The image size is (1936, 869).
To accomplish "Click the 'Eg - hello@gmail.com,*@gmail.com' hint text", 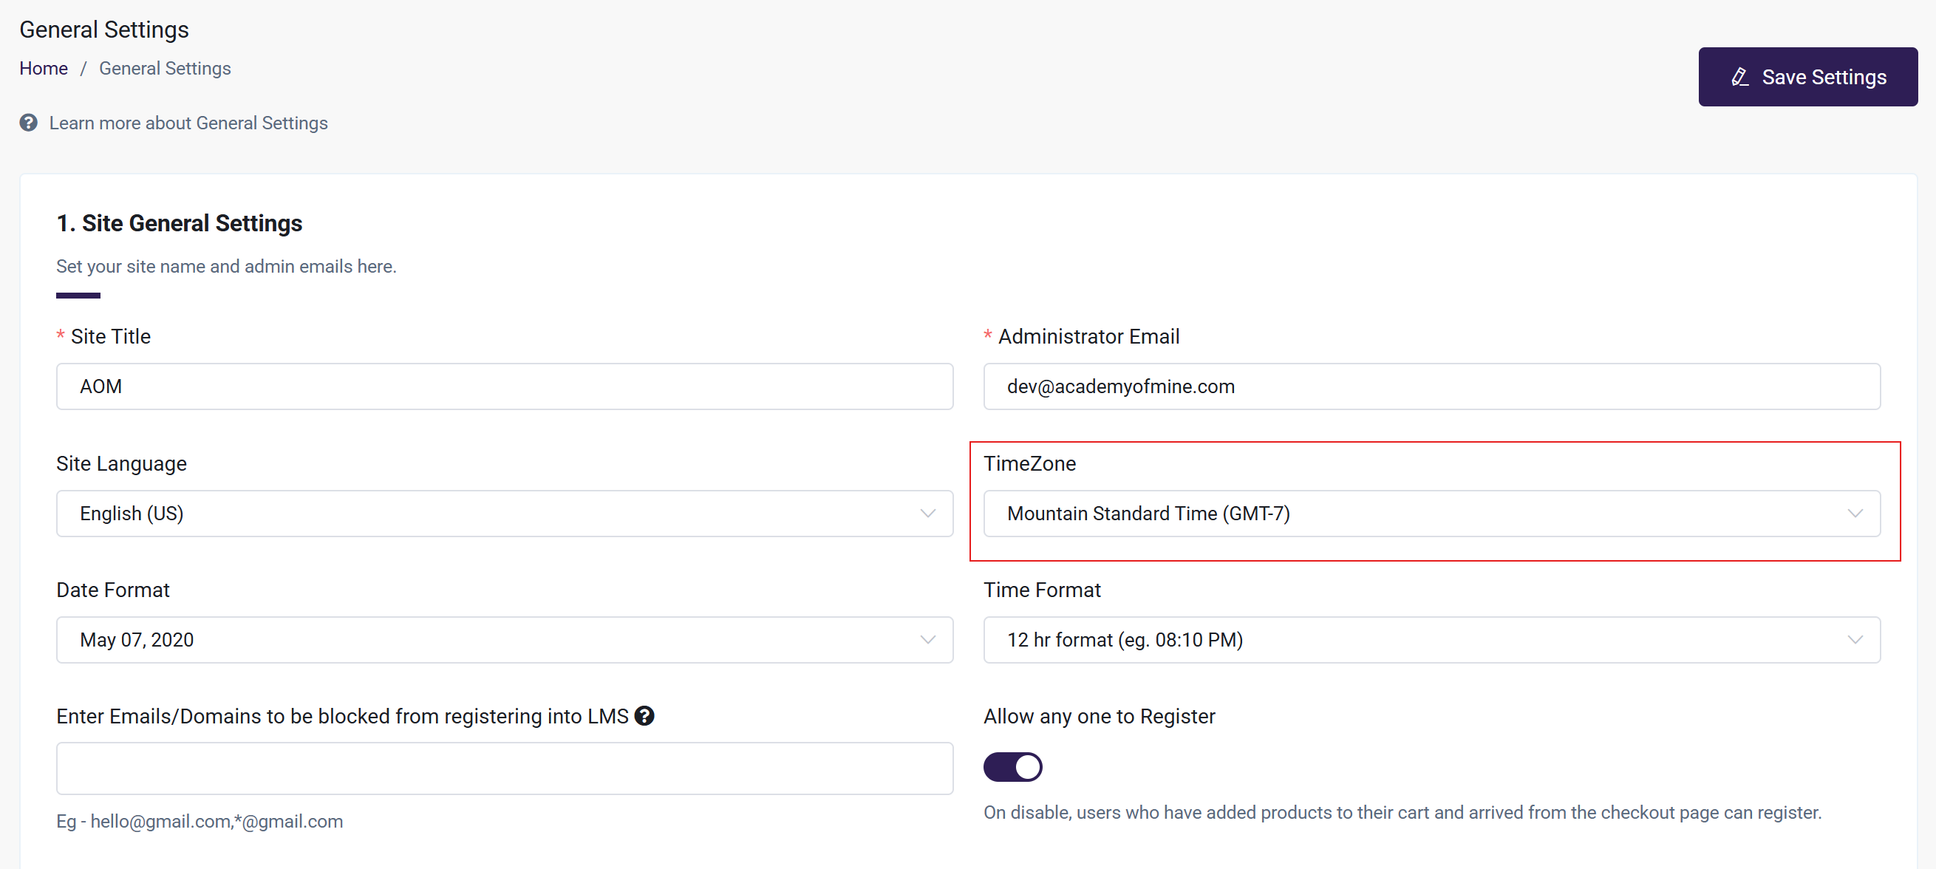I will 200,822.
